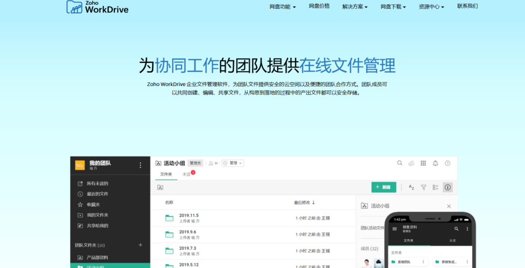Click the filter funnel icon
This screenshot has width=525, height=268.
[x=423, y=188]
